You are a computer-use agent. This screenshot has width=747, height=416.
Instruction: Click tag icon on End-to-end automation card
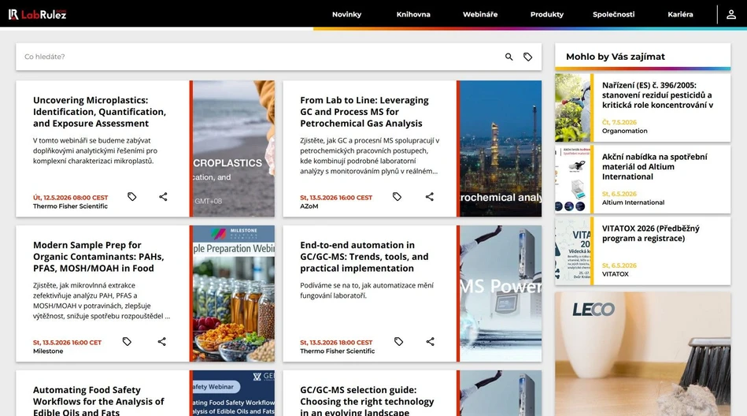[x=399, y=342]
